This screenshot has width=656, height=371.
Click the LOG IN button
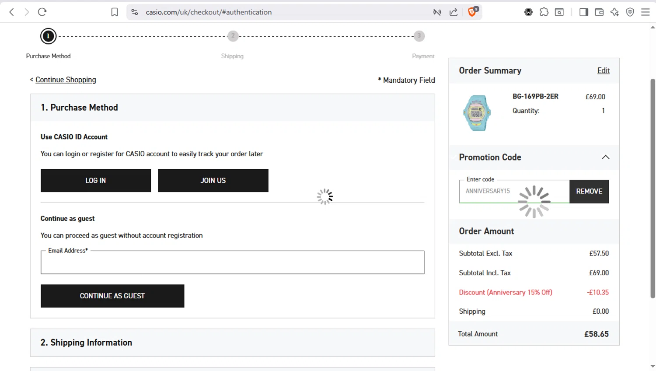pyautogui.click(x=96, y=181)
